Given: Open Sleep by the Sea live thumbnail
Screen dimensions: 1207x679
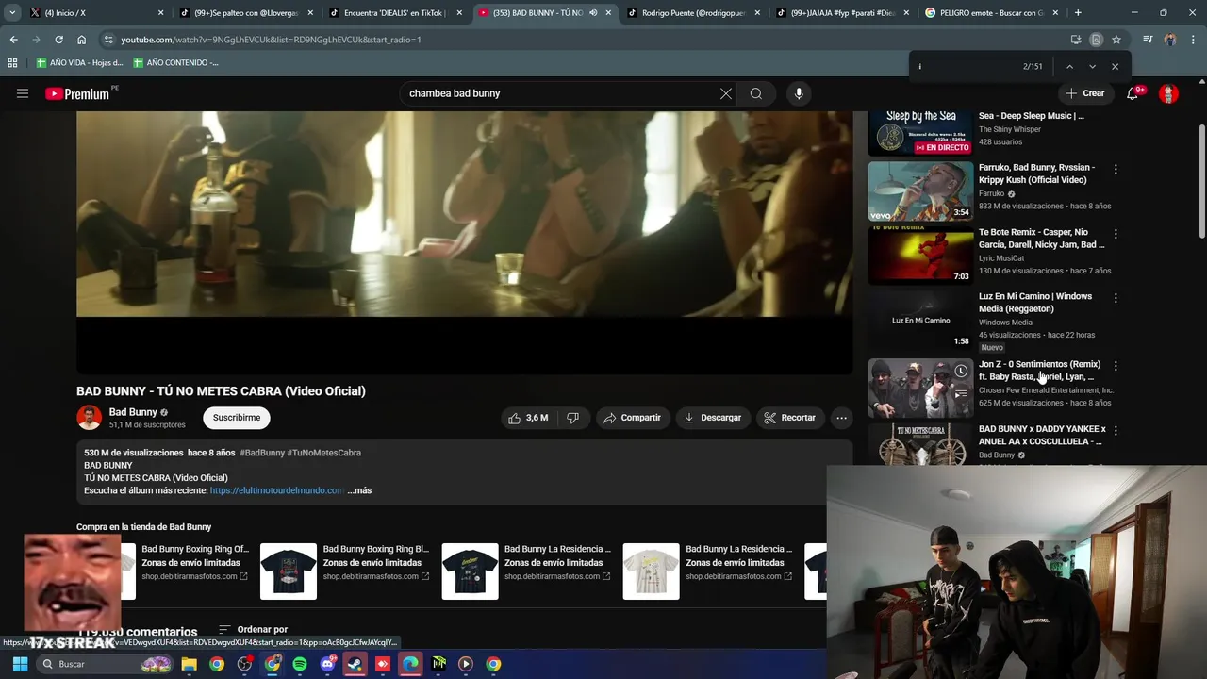Looking at the screenshot, I should 920,133.
